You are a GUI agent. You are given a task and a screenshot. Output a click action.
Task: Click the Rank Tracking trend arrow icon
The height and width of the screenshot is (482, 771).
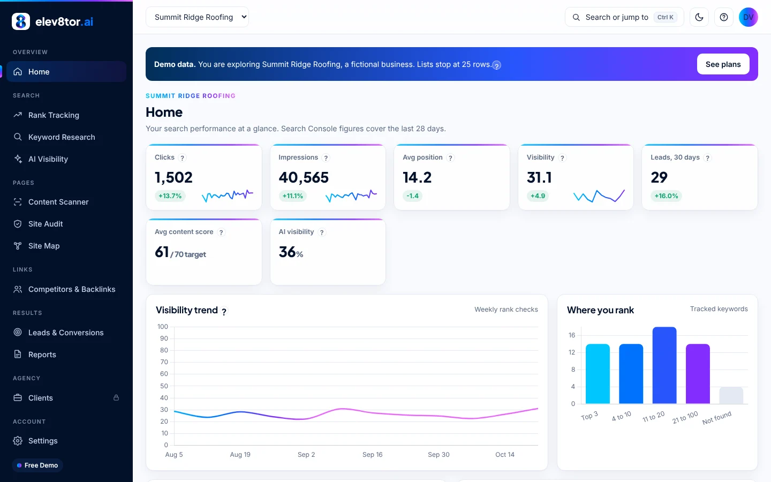18,115
